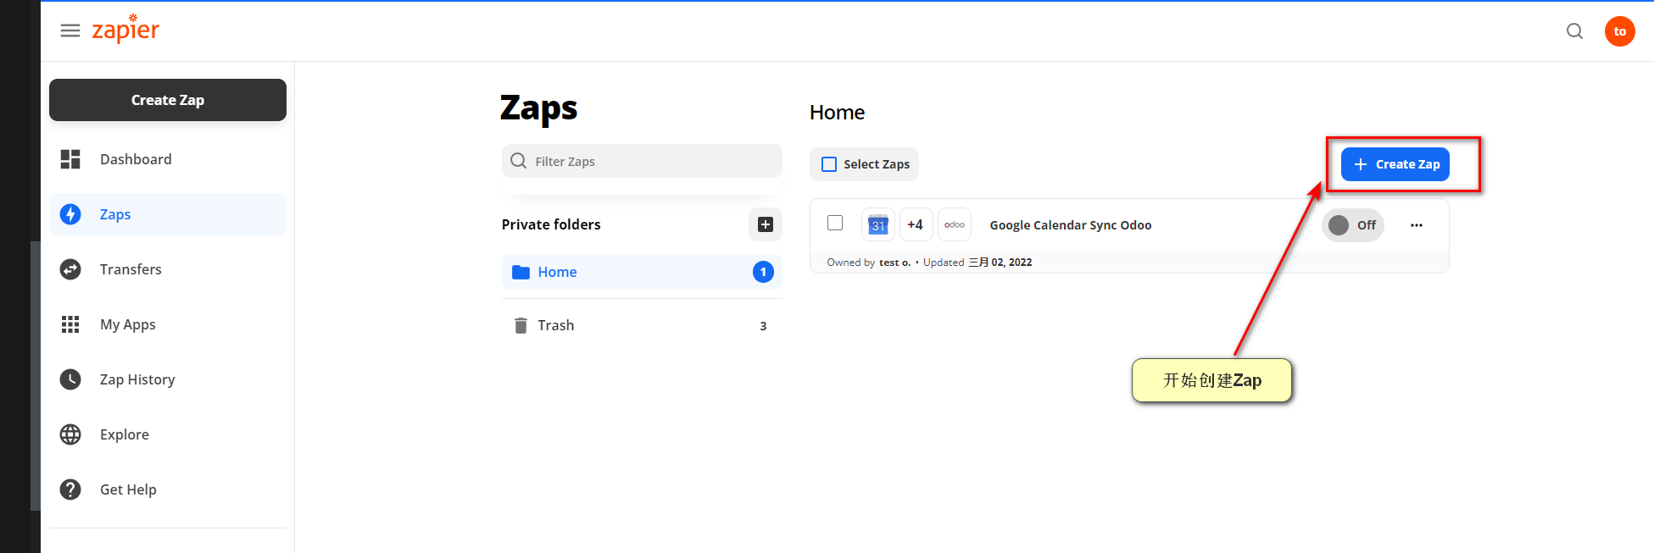Screen dimensions: 1654x553
Task: Click the dark Create Zap sidebar button
Action: pyautogui.click(x=168, y=100)
